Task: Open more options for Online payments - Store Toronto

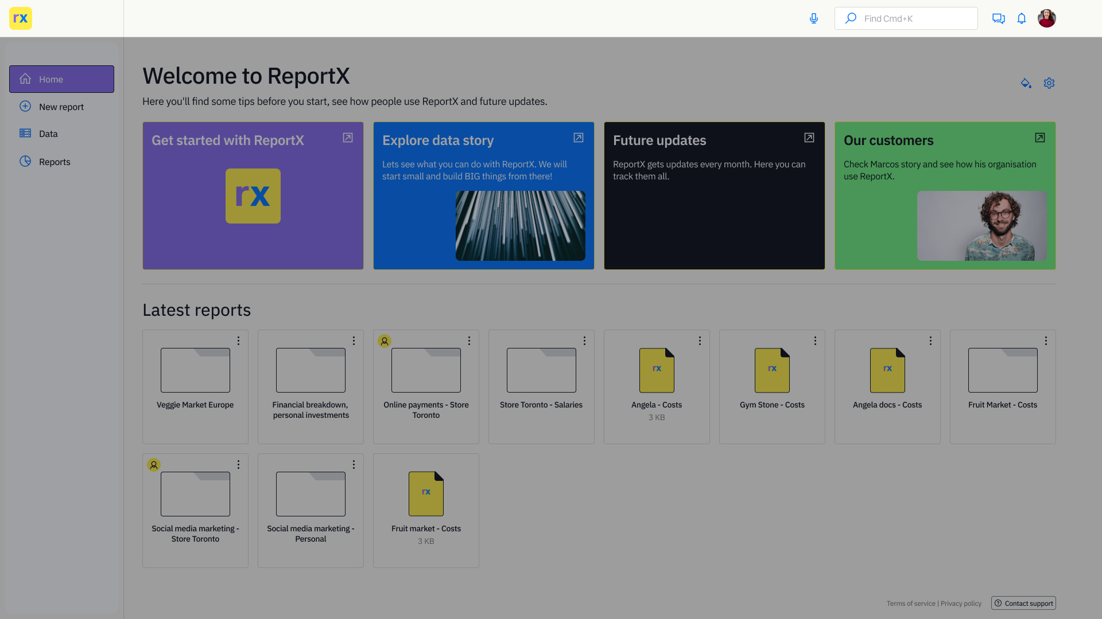Action: coord(469,341)
